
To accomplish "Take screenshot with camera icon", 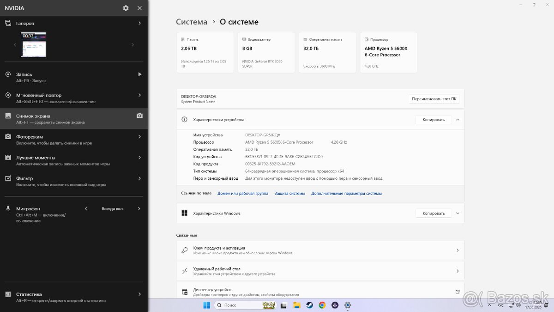I will 139,116.
